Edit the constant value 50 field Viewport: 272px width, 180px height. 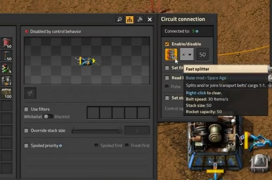click(x=202, y=55)
